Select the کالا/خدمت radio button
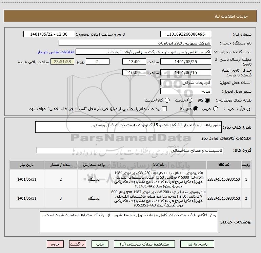Screen dimensions: 261x253 [x=167, y=100]
